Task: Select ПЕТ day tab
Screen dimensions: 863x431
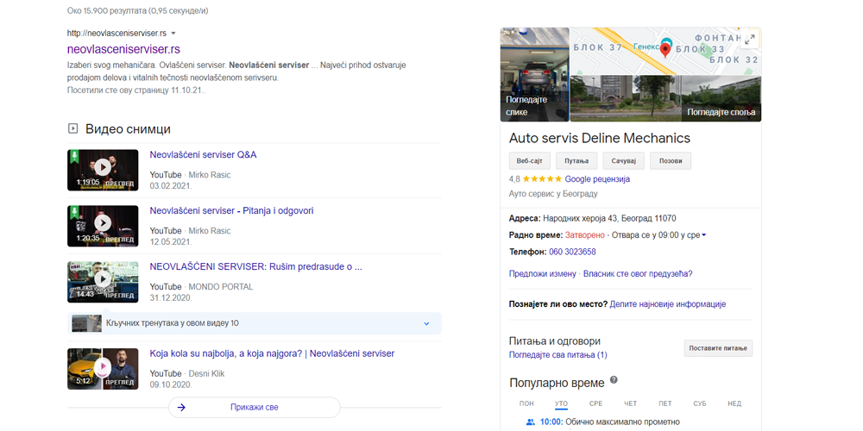Action: click(665, 403)
